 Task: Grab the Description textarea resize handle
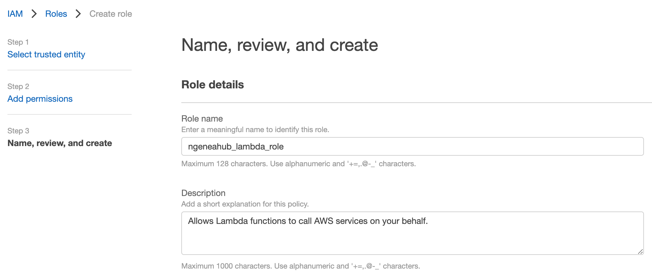(x=640, y=252)
